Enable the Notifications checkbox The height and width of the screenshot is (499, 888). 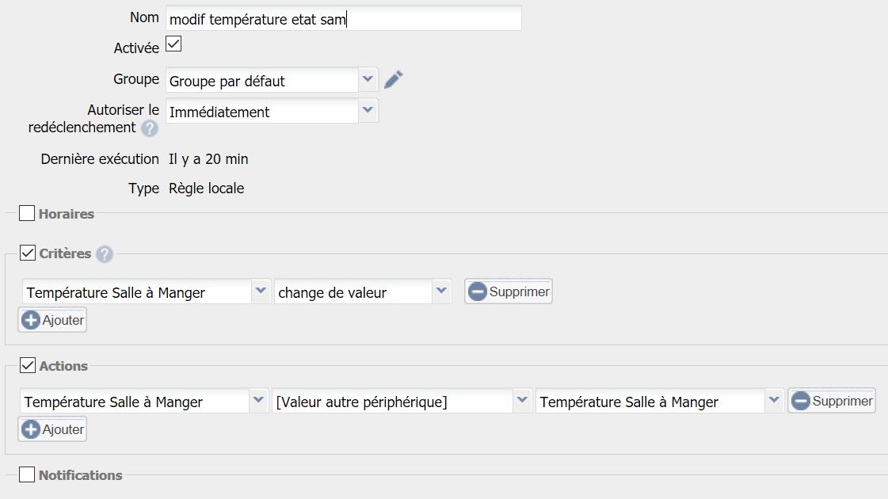click(x=27, y=474)
